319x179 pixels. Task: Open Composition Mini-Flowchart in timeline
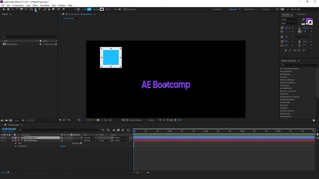(103, 130)
